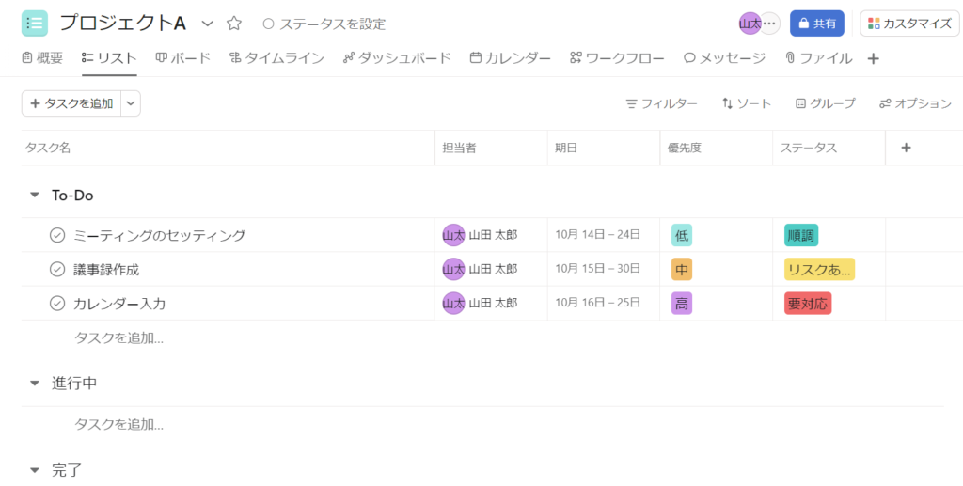The image size is (963, 486).
Task: Mark カレンダー入力 task as complete
Action: [57, 303]
